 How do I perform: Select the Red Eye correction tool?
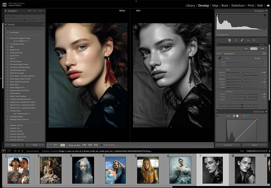(248, 40)
